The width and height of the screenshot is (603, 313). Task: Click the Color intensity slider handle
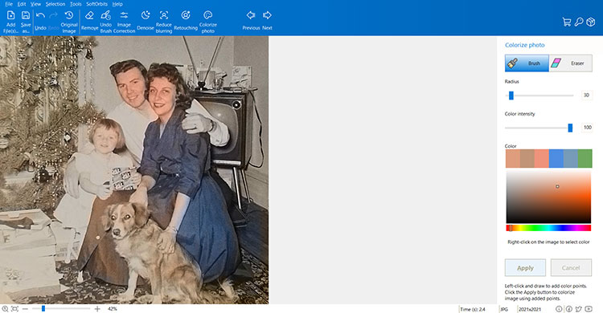coord(570,128)
